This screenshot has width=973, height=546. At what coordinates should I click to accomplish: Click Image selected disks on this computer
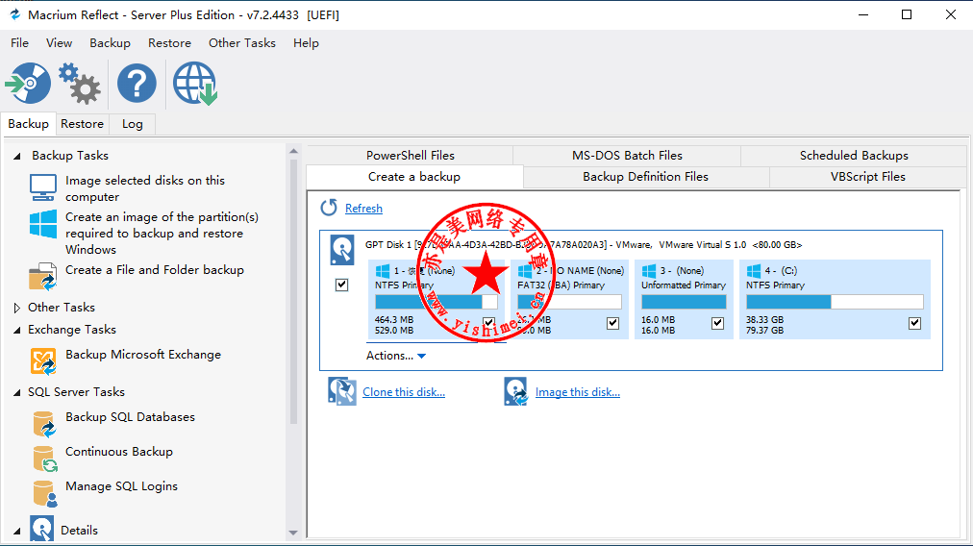145,188
